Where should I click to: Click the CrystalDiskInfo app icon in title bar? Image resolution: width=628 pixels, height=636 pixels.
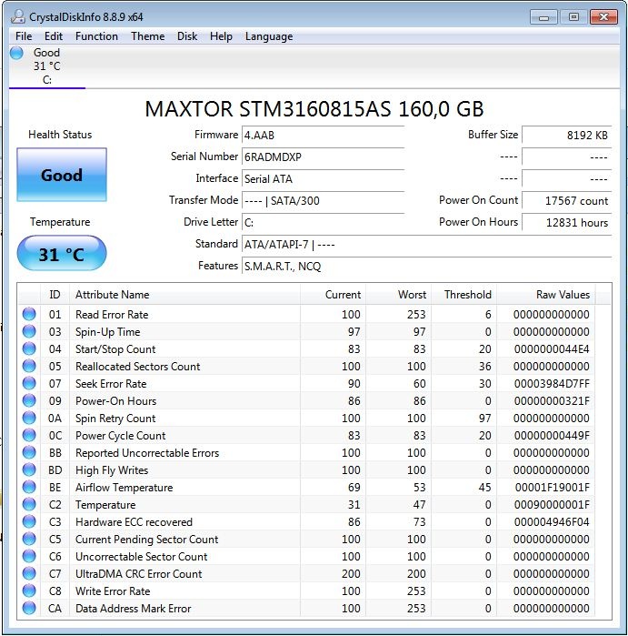tap(18, 16)
